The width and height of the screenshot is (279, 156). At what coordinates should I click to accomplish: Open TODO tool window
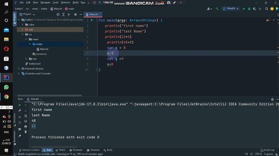(60, 150)
